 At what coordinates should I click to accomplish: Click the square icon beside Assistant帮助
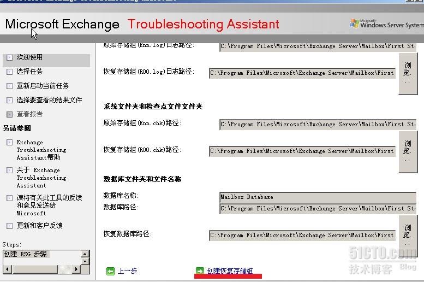pyautogui.click(x=9, y=143)
